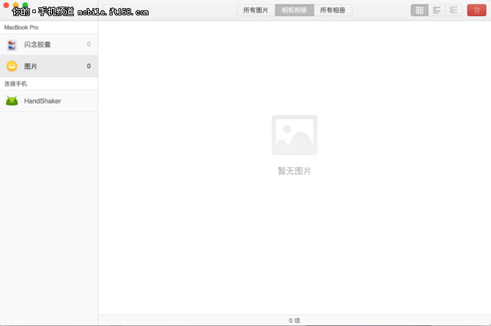Open the 所有图片 tab
This screenshot has width=491, height=326.
[256, 10]
